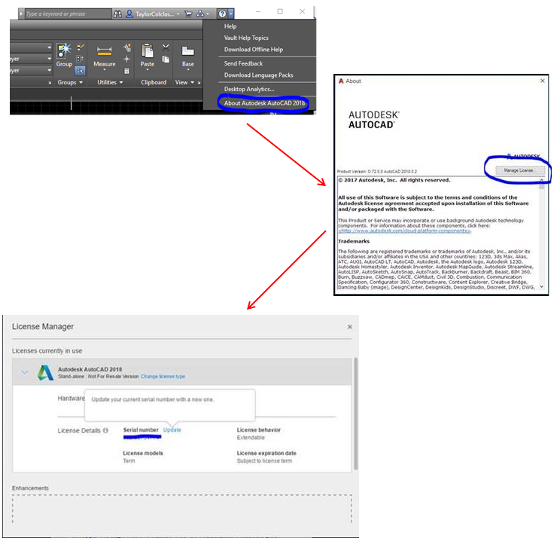The image size is (554, 541).
Task: Open the A360 triangle icon dropdown arrow
Action: pyautogui.click(x=208, y=14)
